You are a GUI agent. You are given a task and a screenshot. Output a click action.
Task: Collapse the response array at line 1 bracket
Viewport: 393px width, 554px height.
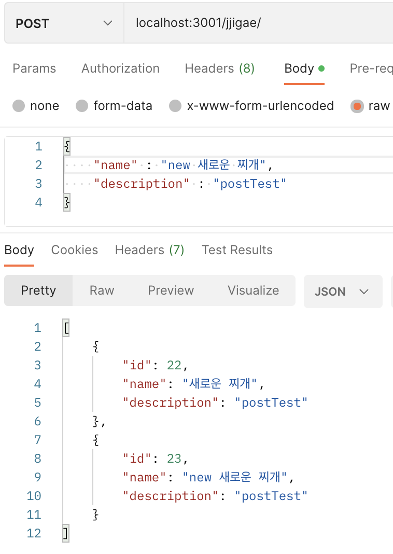coord(66,328)
